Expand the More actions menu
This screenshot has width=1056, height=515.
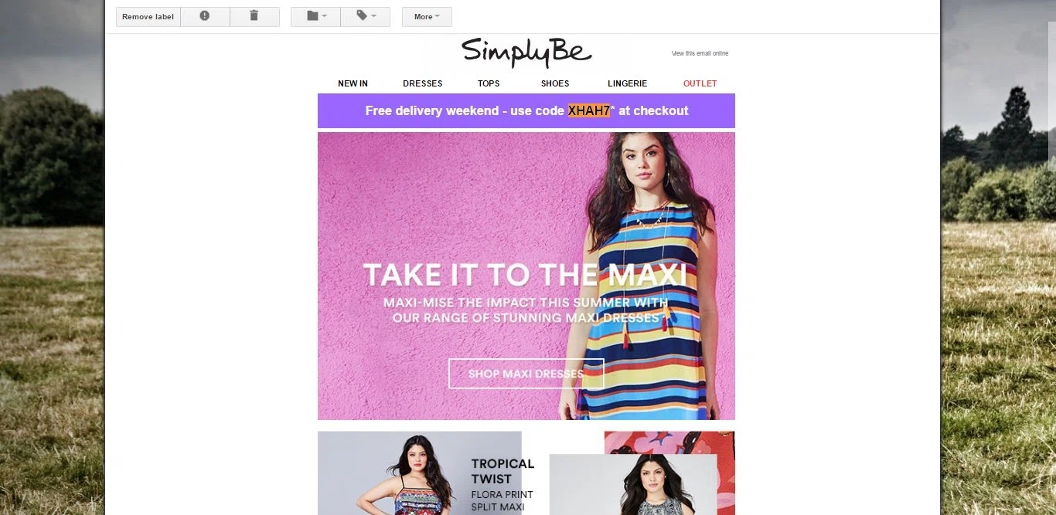(x=427, y=16)
